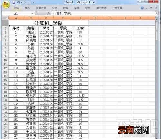
Task: Click name cell 方奔奔
Action: (31, 120)
